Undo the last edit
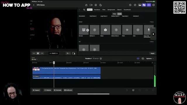The width and height of the screenshot is (187, 105). pos(130,5)
